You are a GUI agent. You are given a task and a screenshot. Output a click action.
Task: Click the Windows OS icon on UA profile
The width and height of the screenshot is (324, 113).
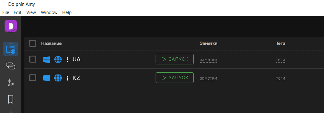click(x=46, y=60)
